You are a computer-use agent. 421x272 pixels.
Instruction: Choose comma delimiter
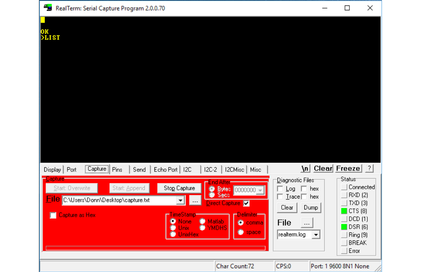[x=241, y=223]
